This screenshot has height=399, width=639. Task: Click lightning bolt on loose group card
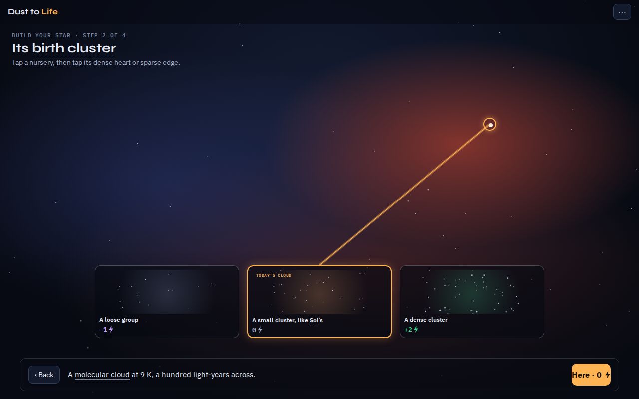pyautogui.click(x=111, y=329)
